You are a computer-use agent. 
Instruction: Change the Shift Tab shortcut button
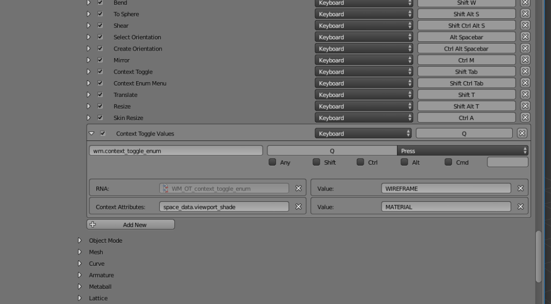point(467,72)
